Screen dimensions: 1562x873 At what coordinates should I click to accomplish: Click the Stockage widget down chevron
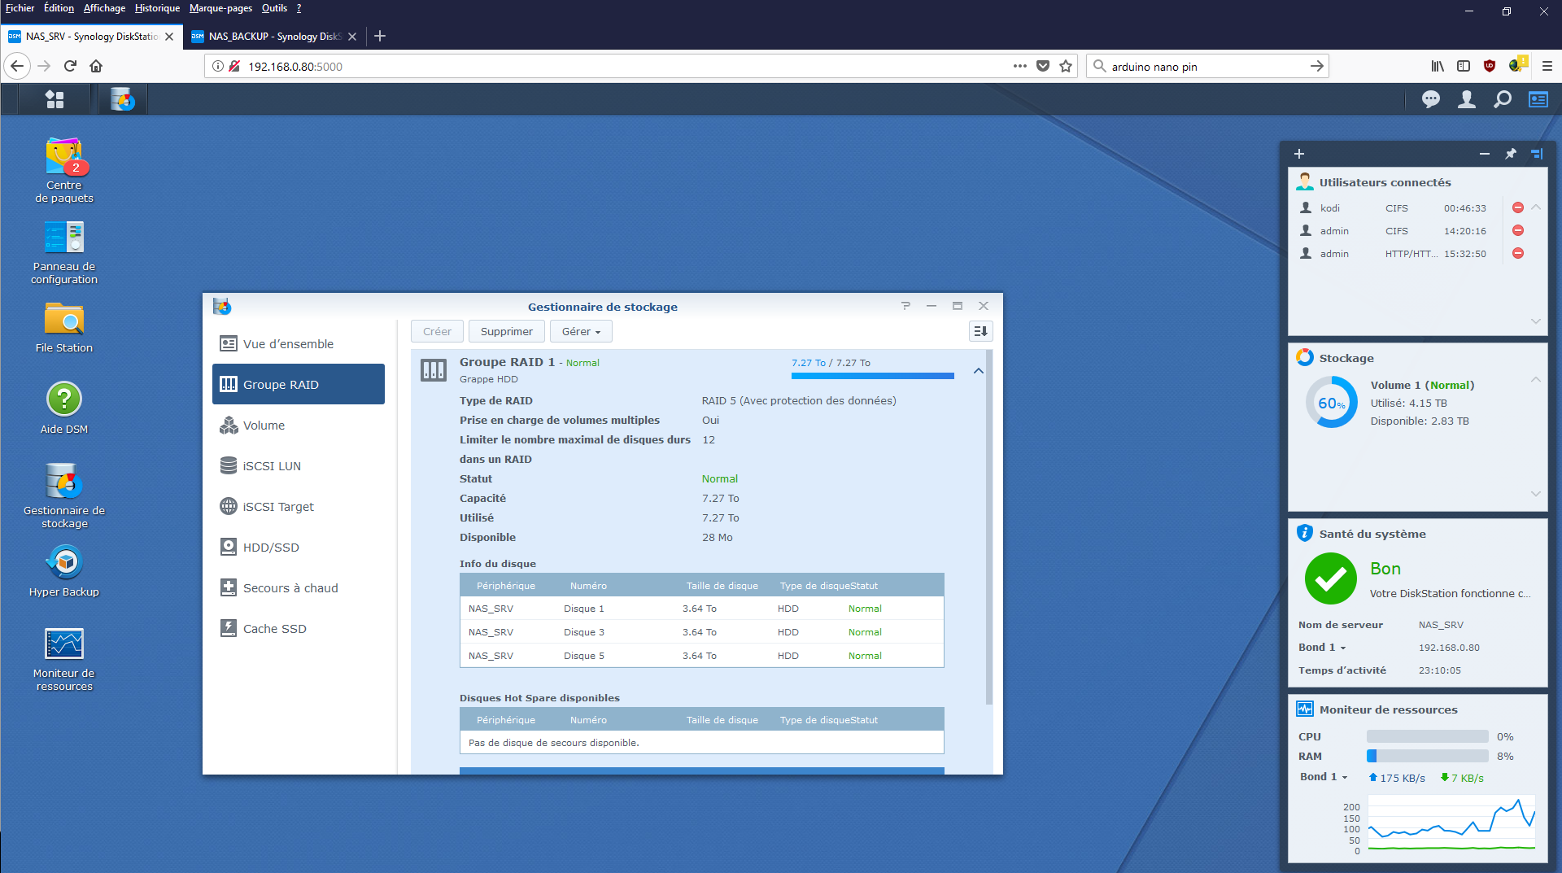[x=1536, y=493]
